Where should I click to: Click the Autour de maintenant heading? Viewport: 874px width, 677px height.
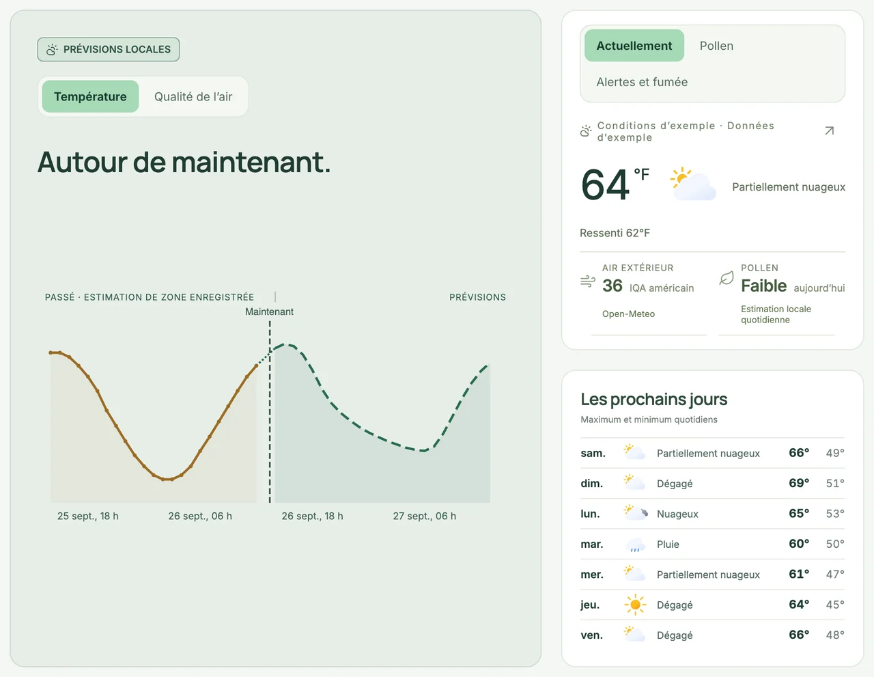[x=184, y=162]
